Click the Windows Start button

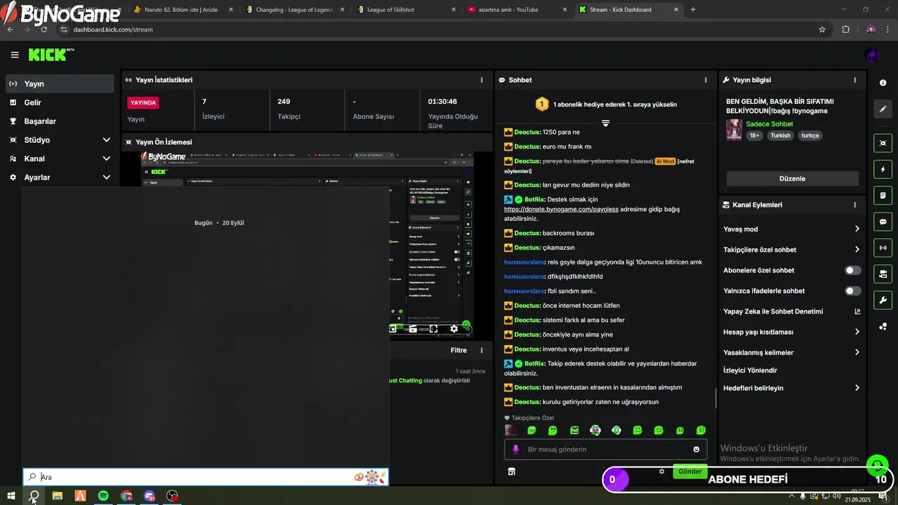click(11, 496)
